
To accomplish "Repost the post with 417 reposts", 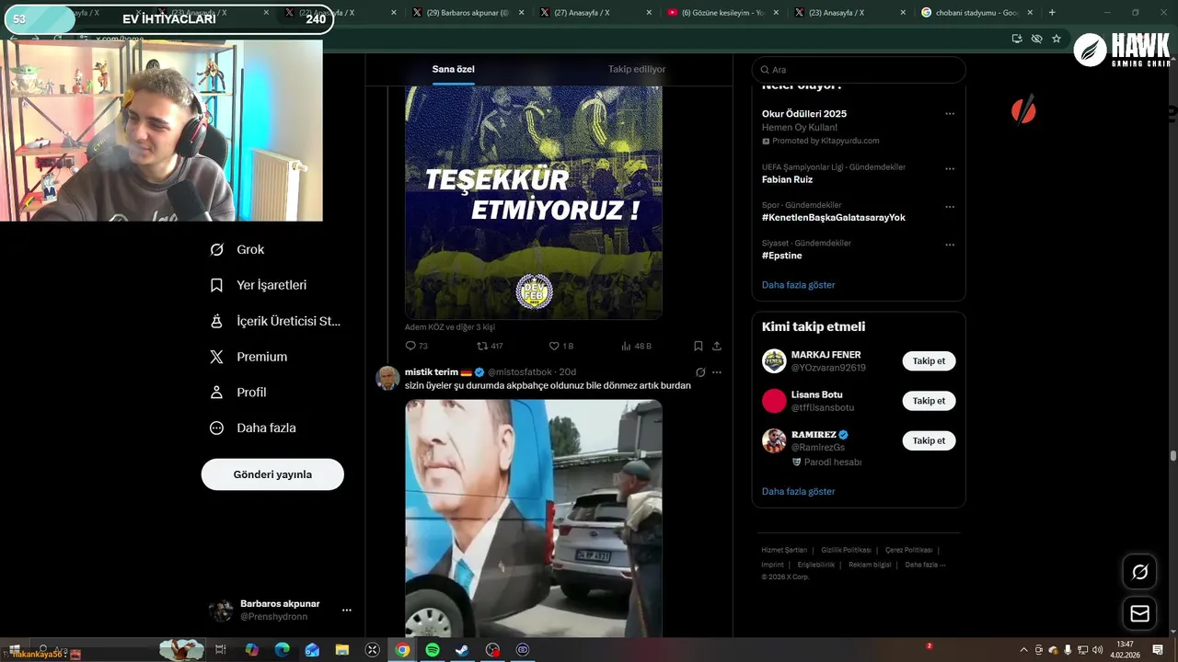I will pyautogui.click(x=490, y=346).
